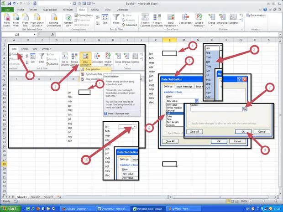The width and height of the screenshot is (283, 212).
Task: Undo the last action from Quick Access Toolbar
Action: (14, 3)
